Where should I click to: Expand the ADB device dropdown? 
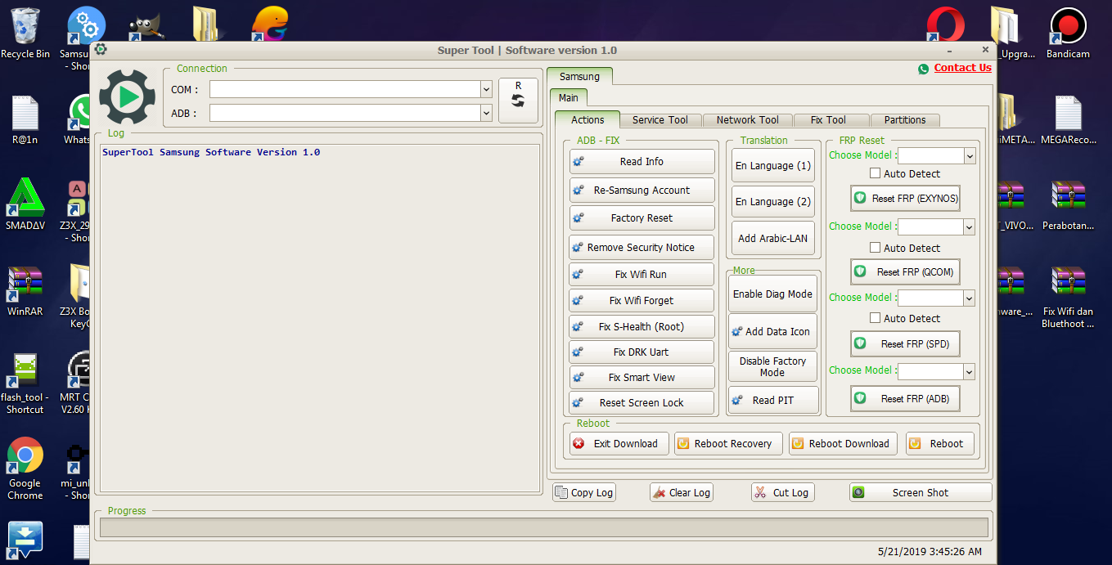486,113
